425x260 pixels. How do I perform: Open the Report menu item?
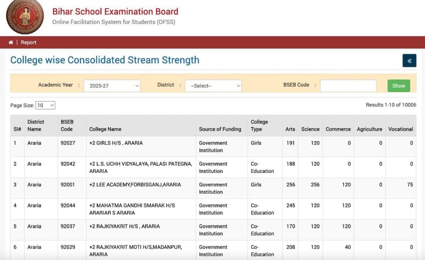28,42
